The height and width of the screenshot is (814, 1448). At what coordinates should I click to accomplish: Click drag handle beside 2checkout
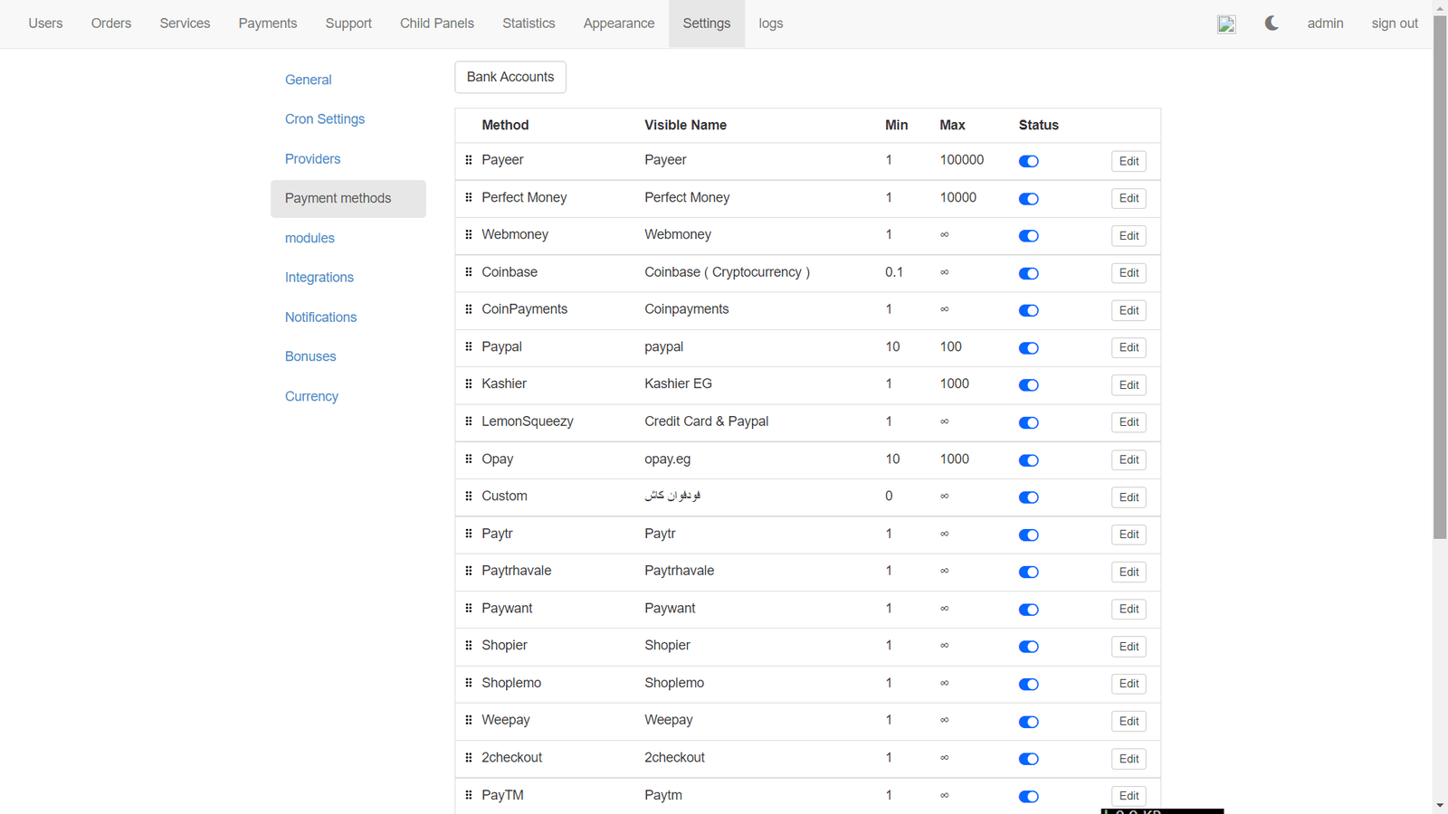click(x=469, y=758)
